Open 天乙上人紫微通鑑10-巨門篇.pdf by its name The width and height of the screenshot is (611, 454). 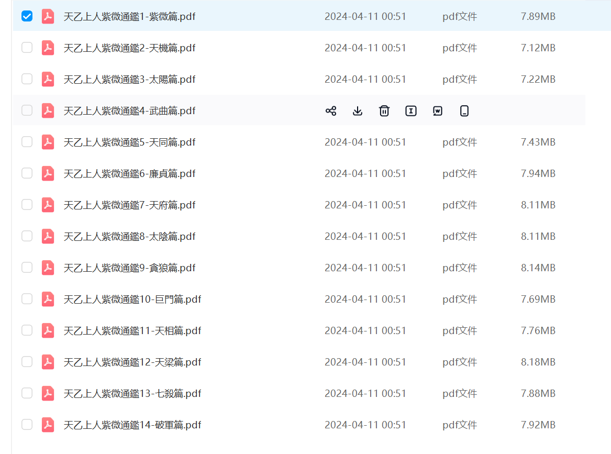pos(132,299)
